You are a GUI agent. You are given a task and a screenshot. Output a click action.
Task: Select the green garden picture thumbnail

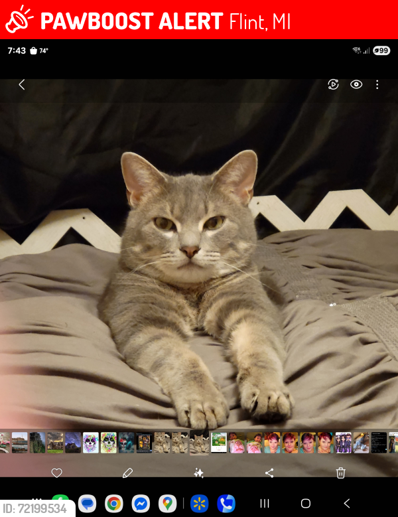219,443
